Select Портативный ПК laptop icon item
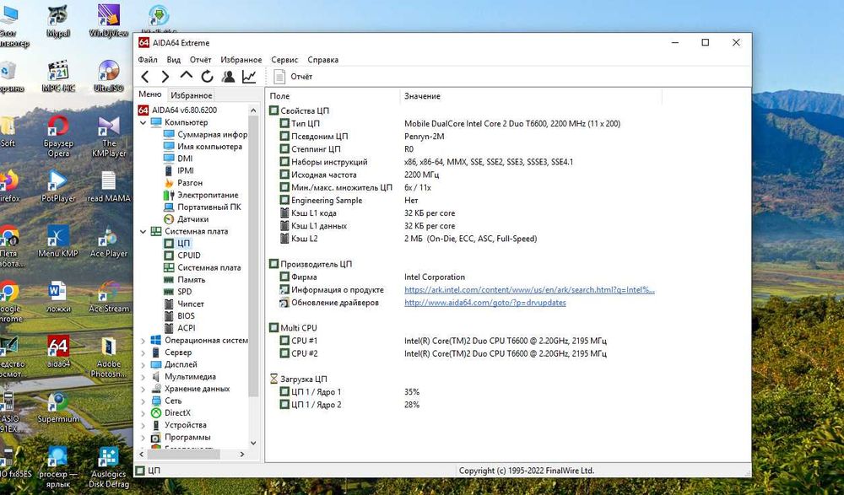The width and height of the screenshot is (844, 495). click(x=203, y=207)
